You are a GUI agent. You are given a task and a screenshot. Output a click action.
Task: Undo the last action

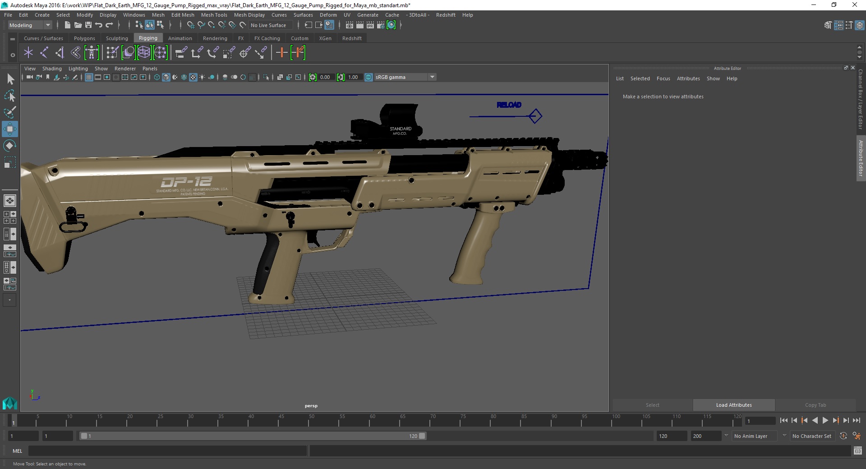coord(99,25)
